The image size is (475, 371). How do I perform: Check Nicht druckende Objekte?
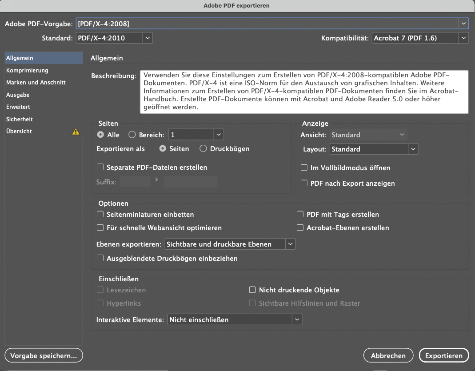click(252, 290)
